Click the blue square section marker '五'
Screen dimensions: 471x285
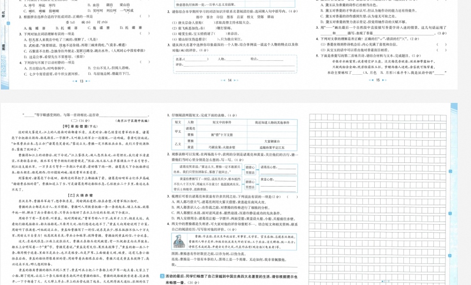point(162,276)
